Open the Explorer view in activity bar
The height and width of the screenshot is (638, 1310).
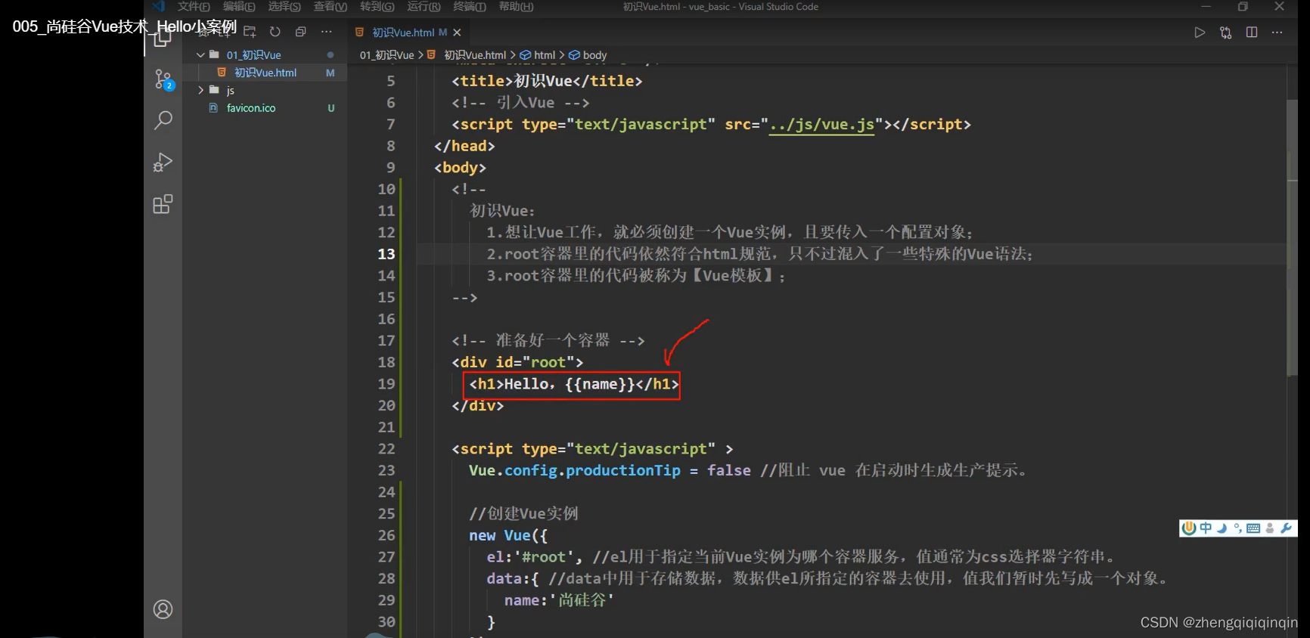click(162, 38)
